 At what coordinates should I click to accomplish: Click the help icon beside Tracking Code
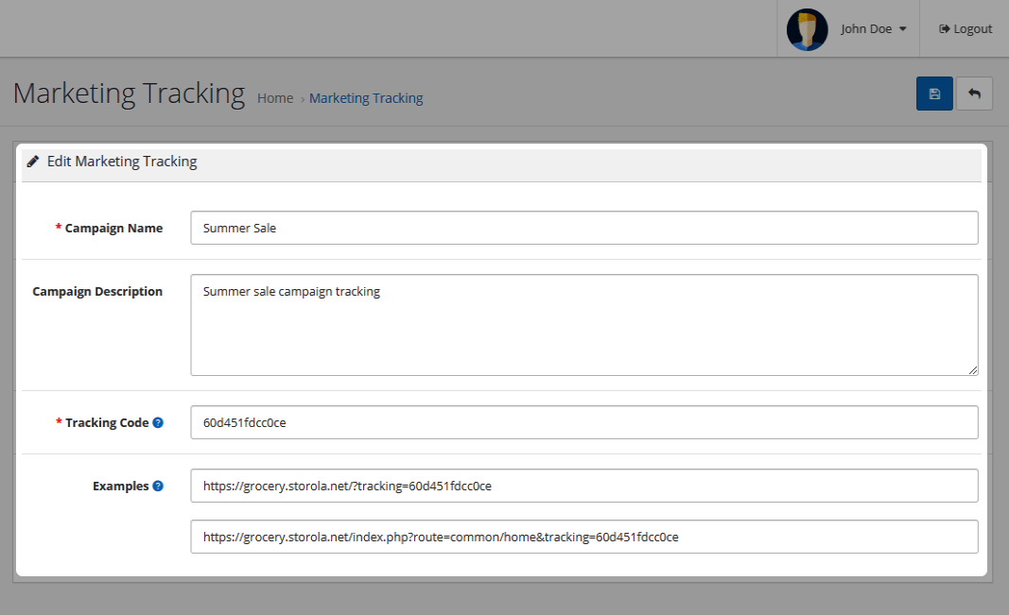coord(158,422)
